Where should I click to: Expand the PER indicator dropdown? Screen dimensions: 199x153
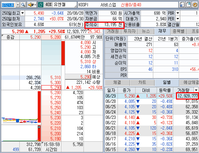178,19
